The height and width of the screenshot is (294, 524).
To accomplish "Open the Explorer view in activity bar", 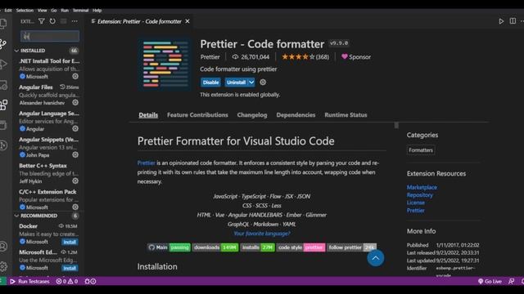I will (3, 24).
